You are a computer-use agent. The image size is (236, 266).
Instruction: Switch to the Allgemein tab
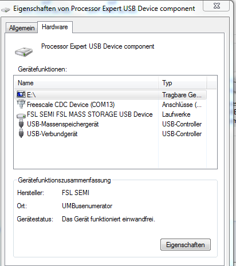22,28
